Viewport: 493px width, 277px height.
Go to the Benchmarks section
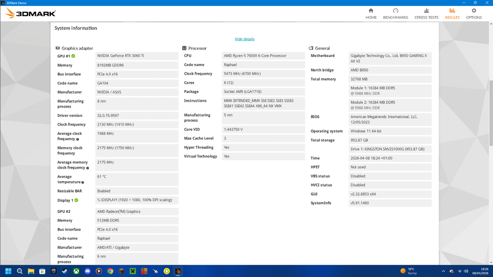point(395,13)
